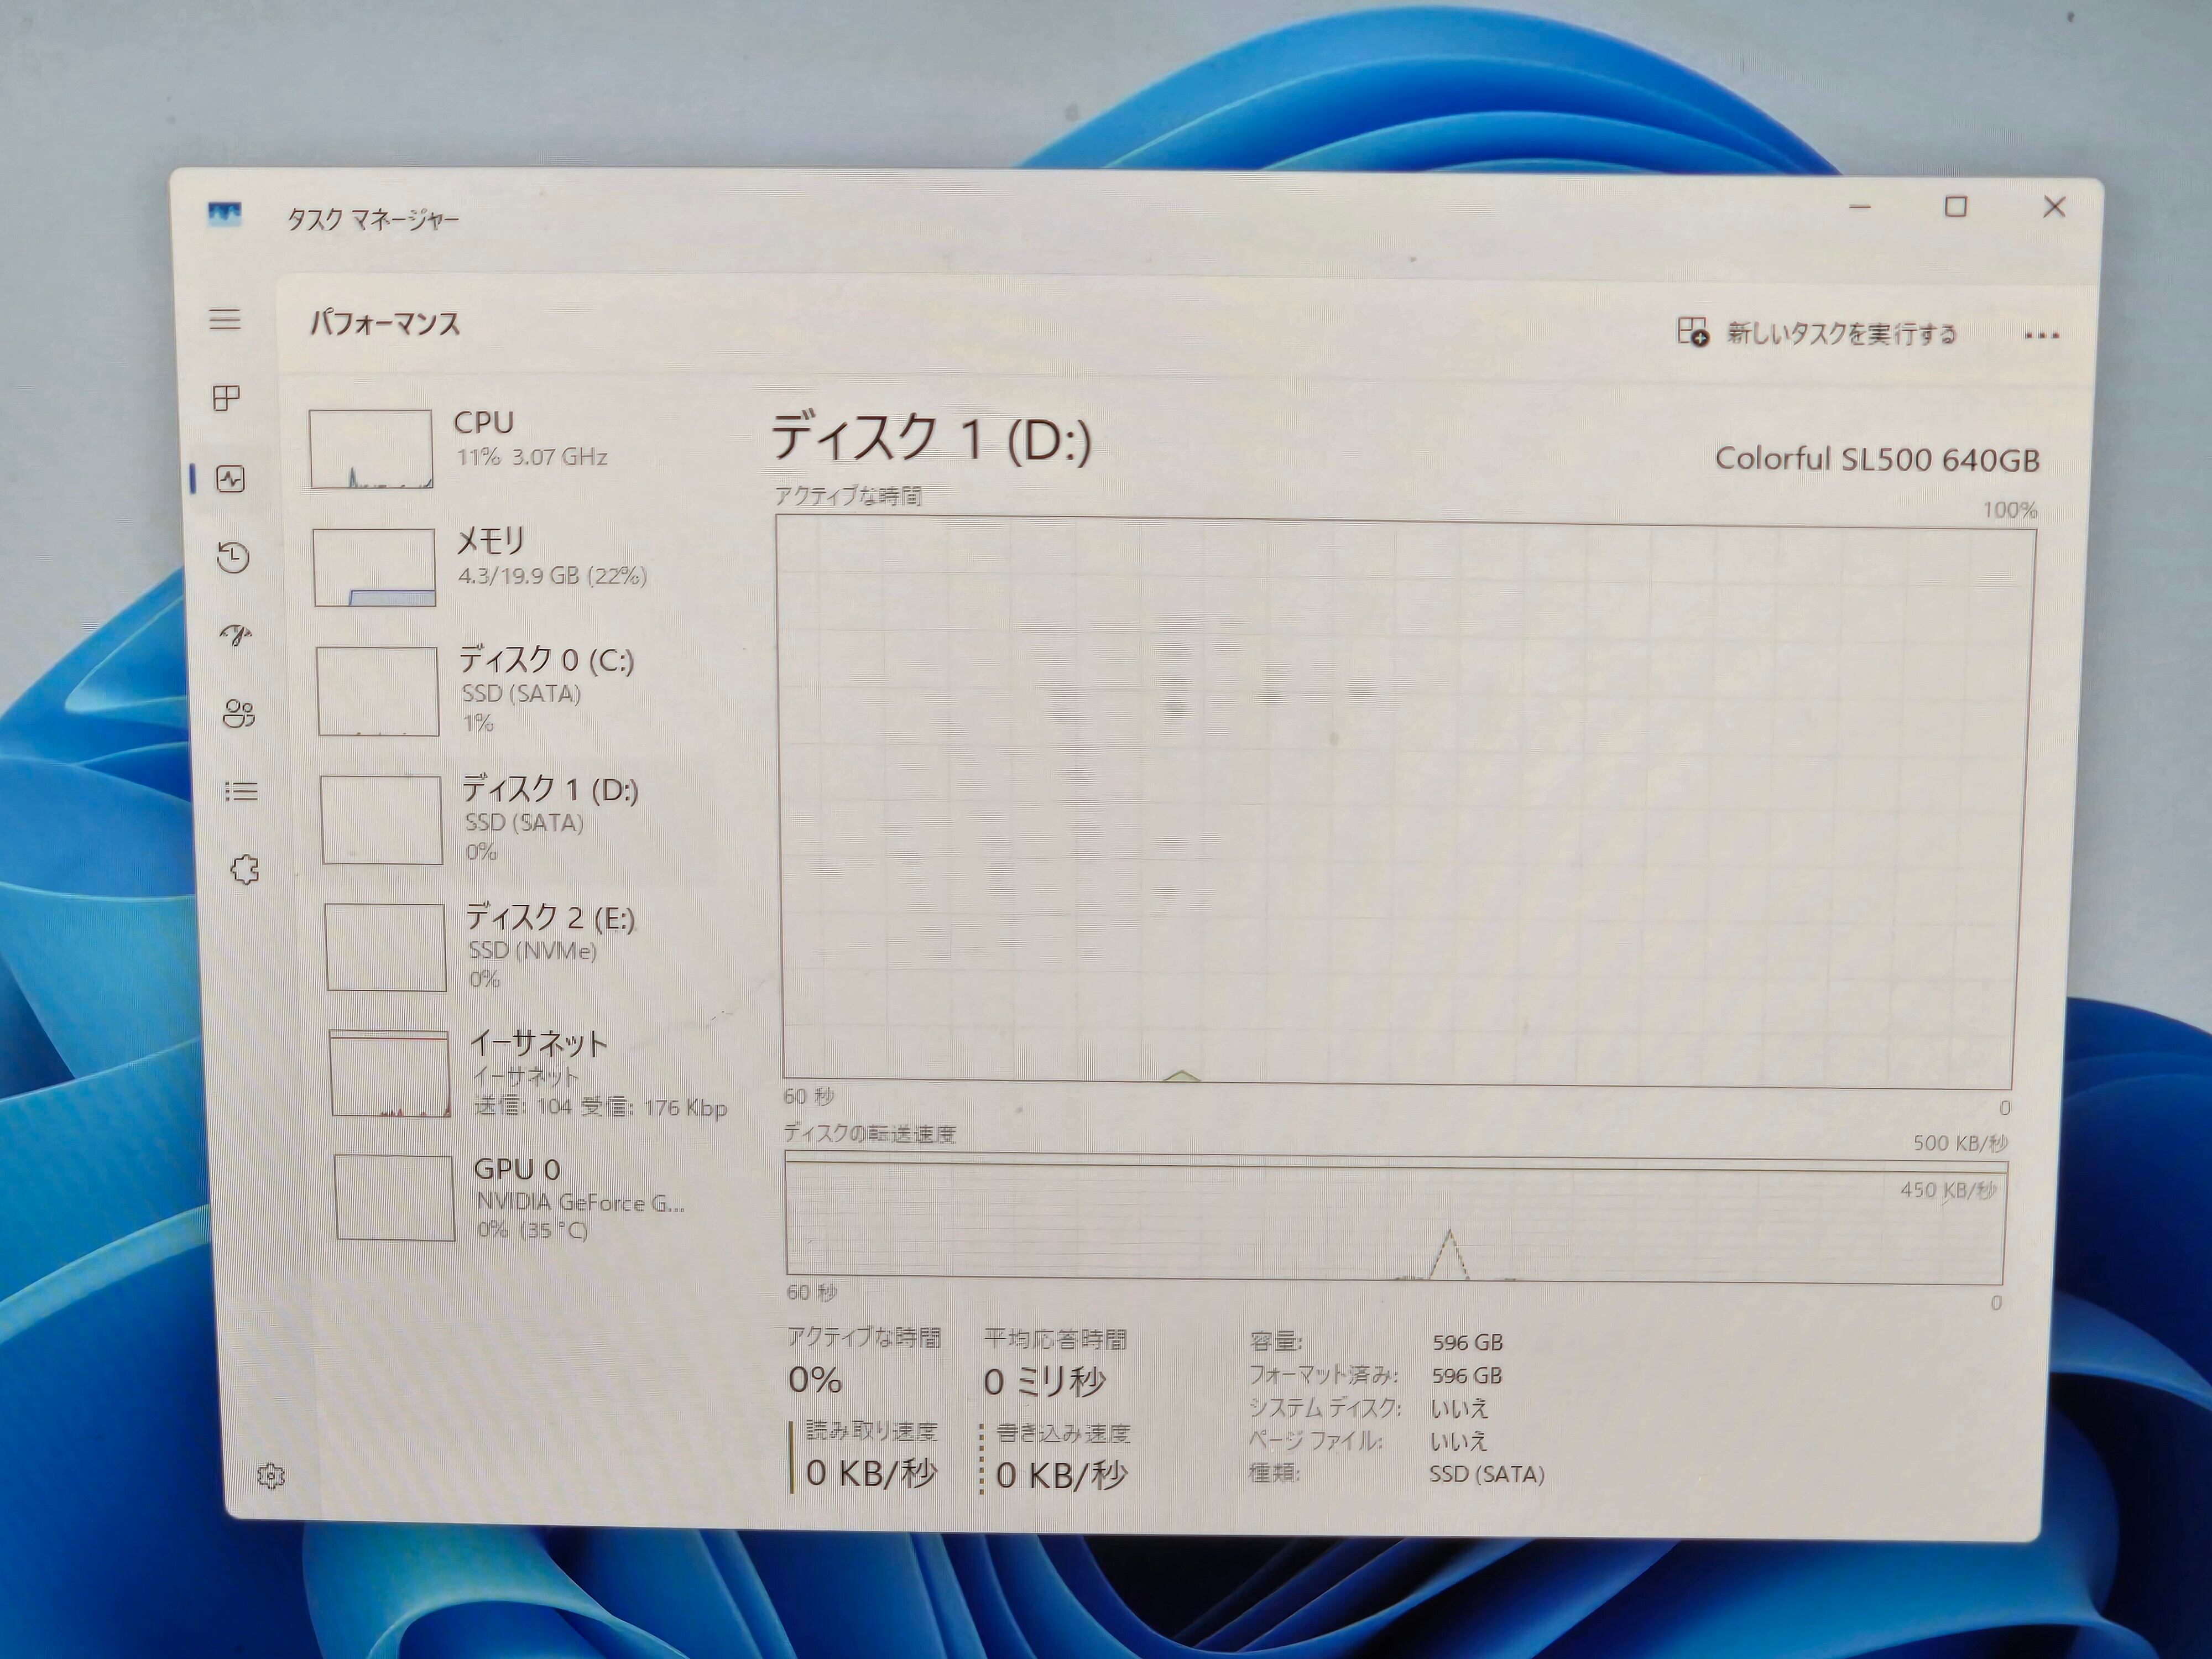Click the disk active time graph

point(1400,800)
